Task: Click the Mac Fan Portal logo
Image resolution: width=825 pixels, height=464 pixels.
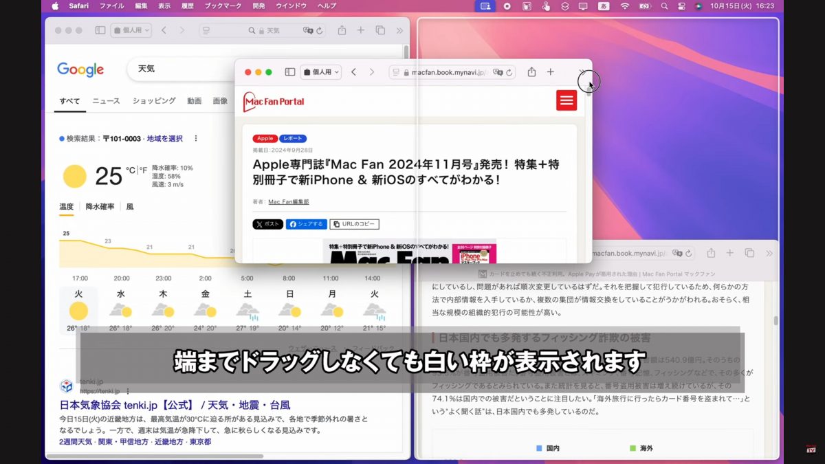Action: [274, 102]
